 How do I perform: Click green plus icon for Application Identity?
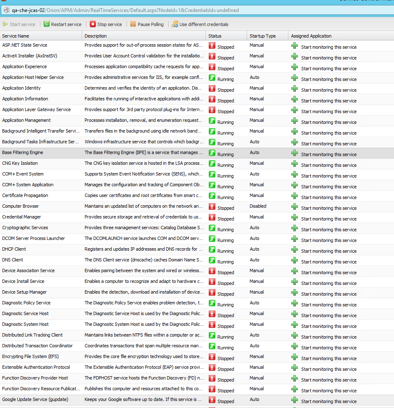(x=295, y=89)
